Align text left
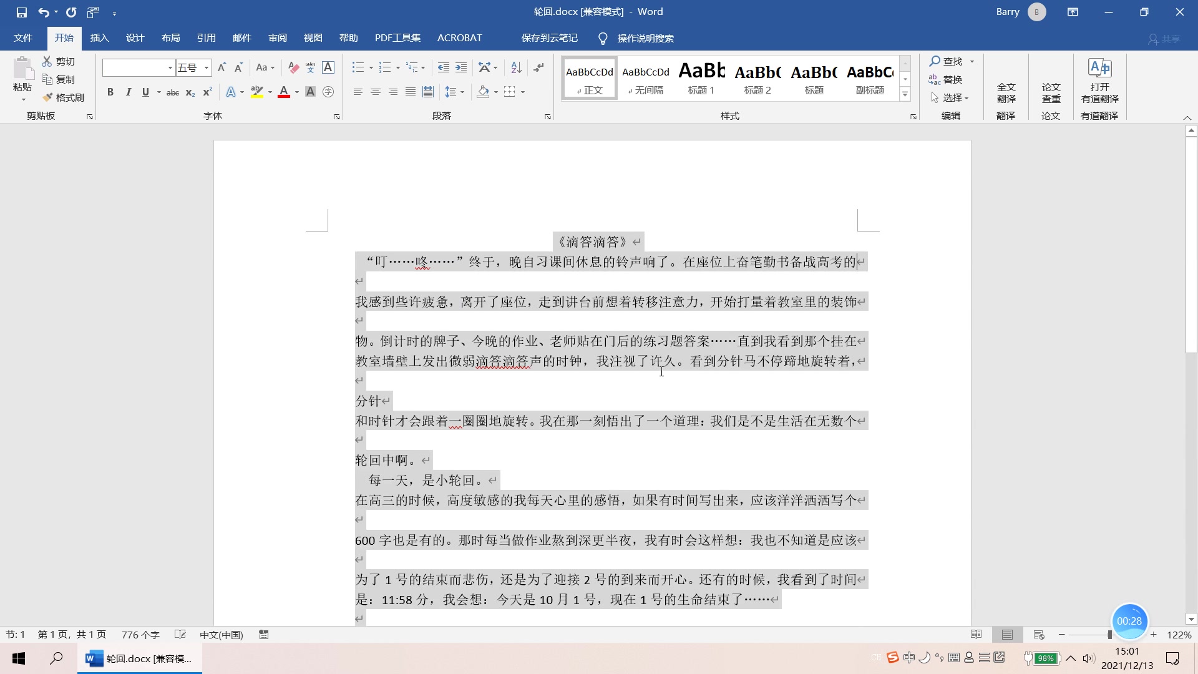 (358, 92)
